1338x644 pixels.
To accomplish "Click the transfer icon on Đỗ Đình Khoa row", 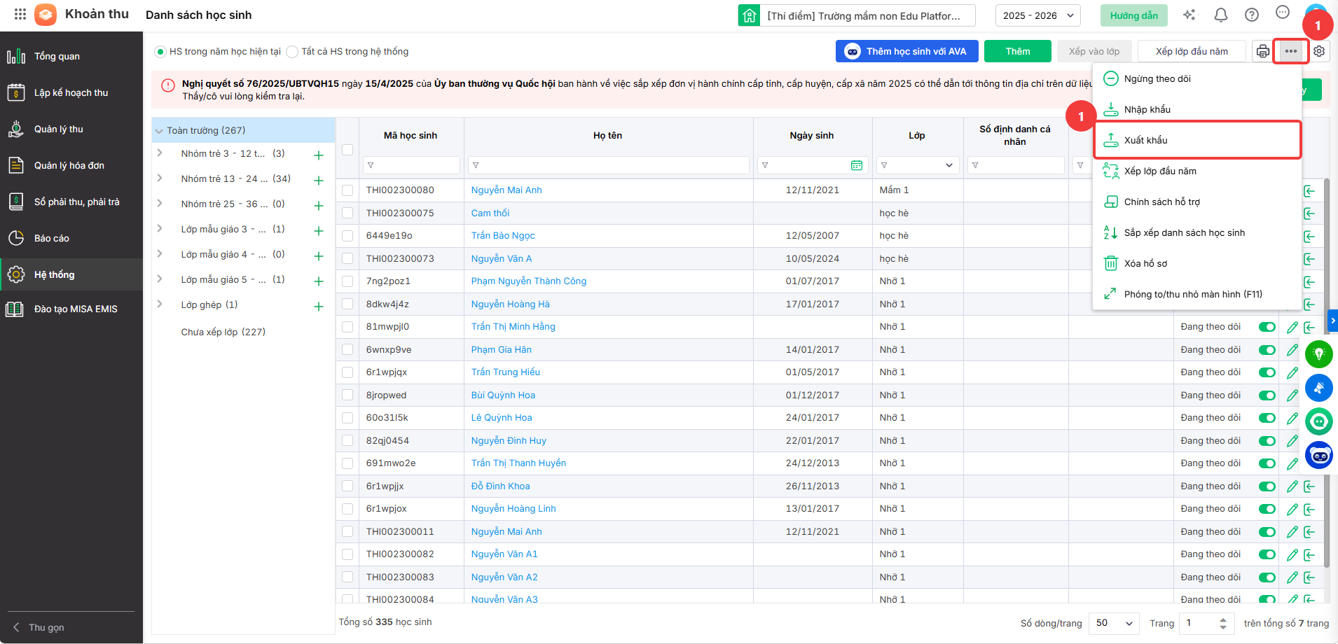I will pyautogui.click(x=1309, y=486).
